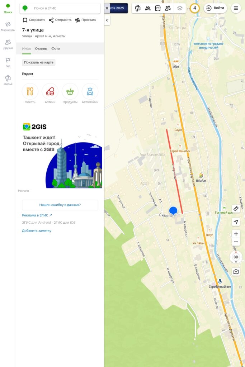
Task: Open the map layers stack icon
Action: pos(180,8)
